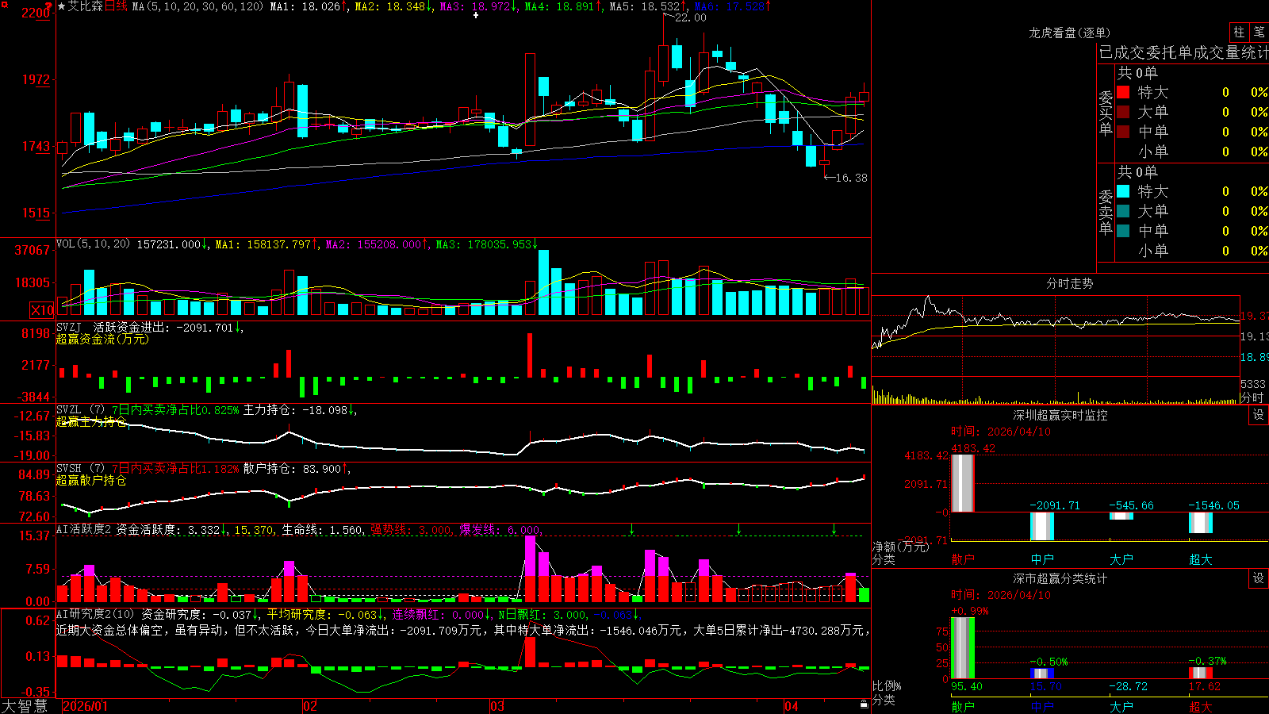Click the 委买单 section label

click(1106, 113)
